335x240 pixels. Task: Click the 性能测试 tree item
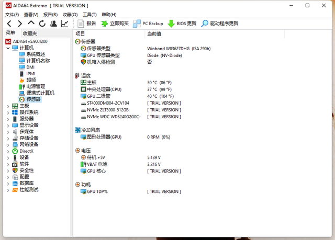tap(26, 190)
